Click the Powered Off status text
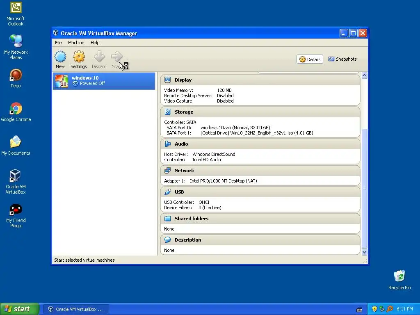 pyautogui.click(x=92, y=83)
